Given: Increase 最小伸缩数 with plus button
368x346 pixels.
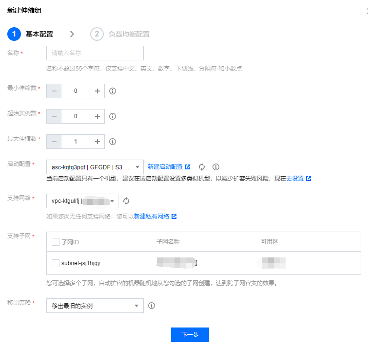Looking at the screenshot, I should pos(97,91).
